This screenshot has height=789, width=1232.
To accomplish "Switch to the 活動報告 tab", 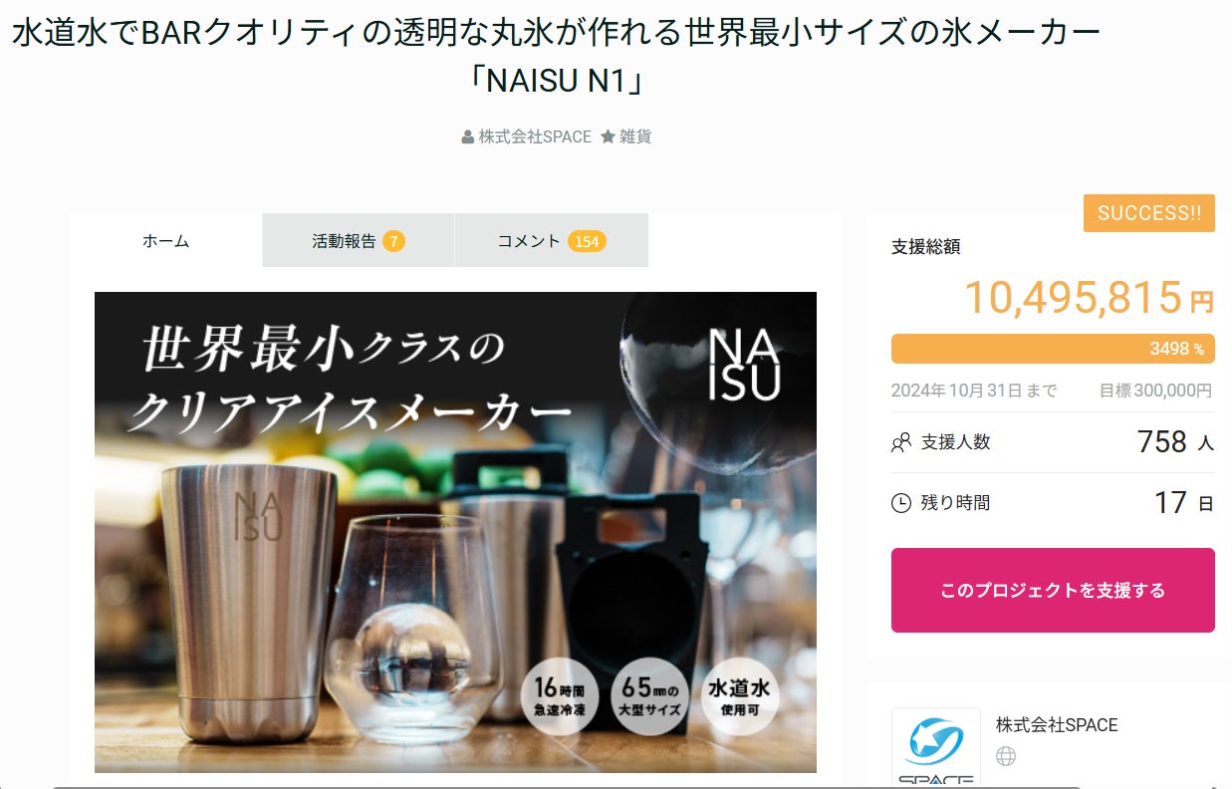I will click(359, 240).
